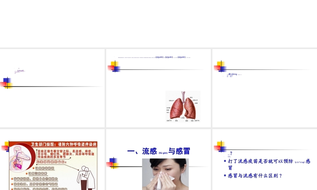Click the red decorative square on slide two

pos(111,67)
